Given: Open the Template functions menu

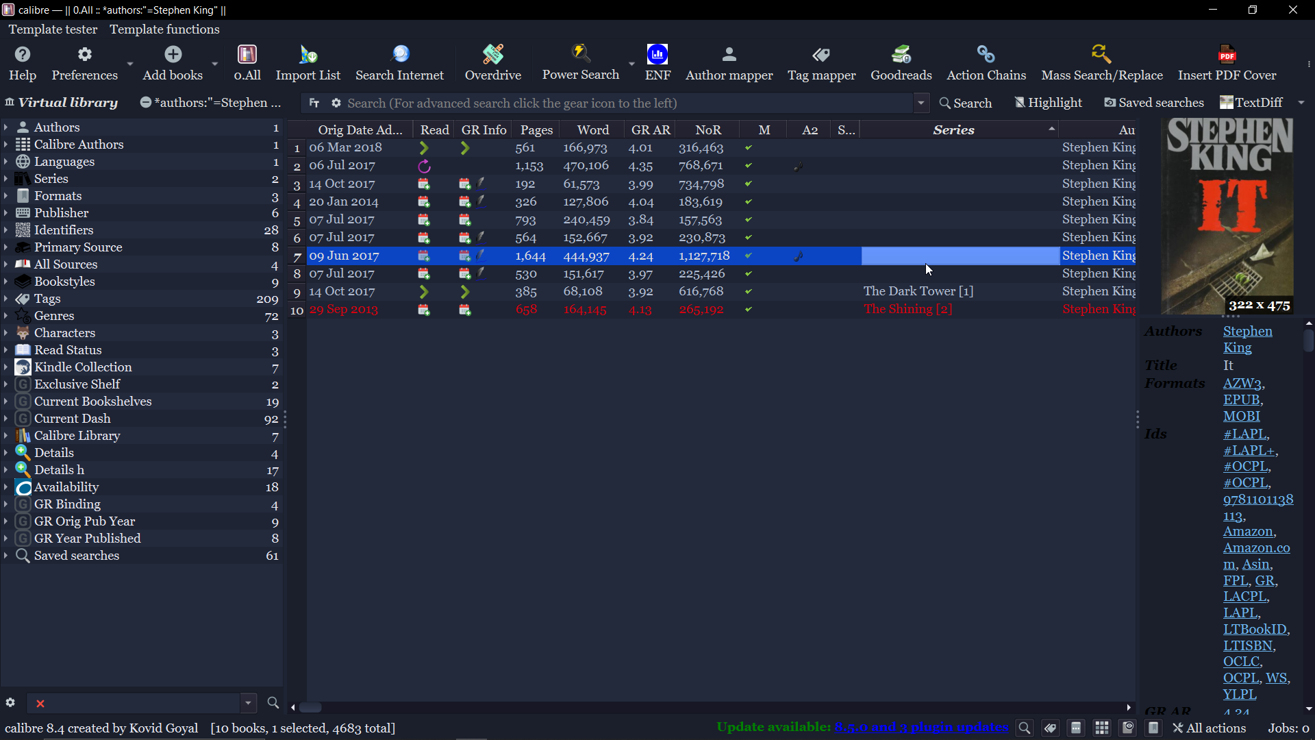Looking at the screenshot, I should [x=164, y=29].
